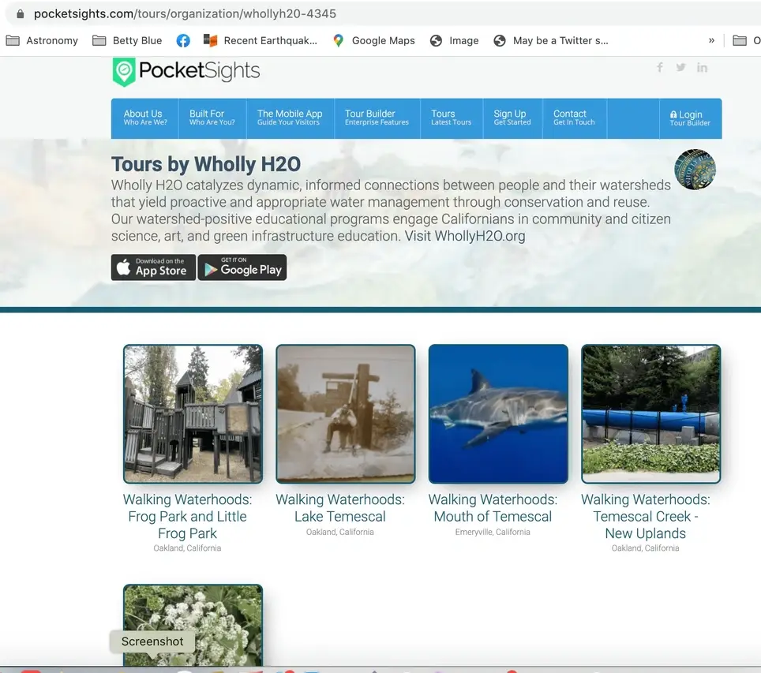Open the Frog Park playground tour thumbnail

coord(193,413)
